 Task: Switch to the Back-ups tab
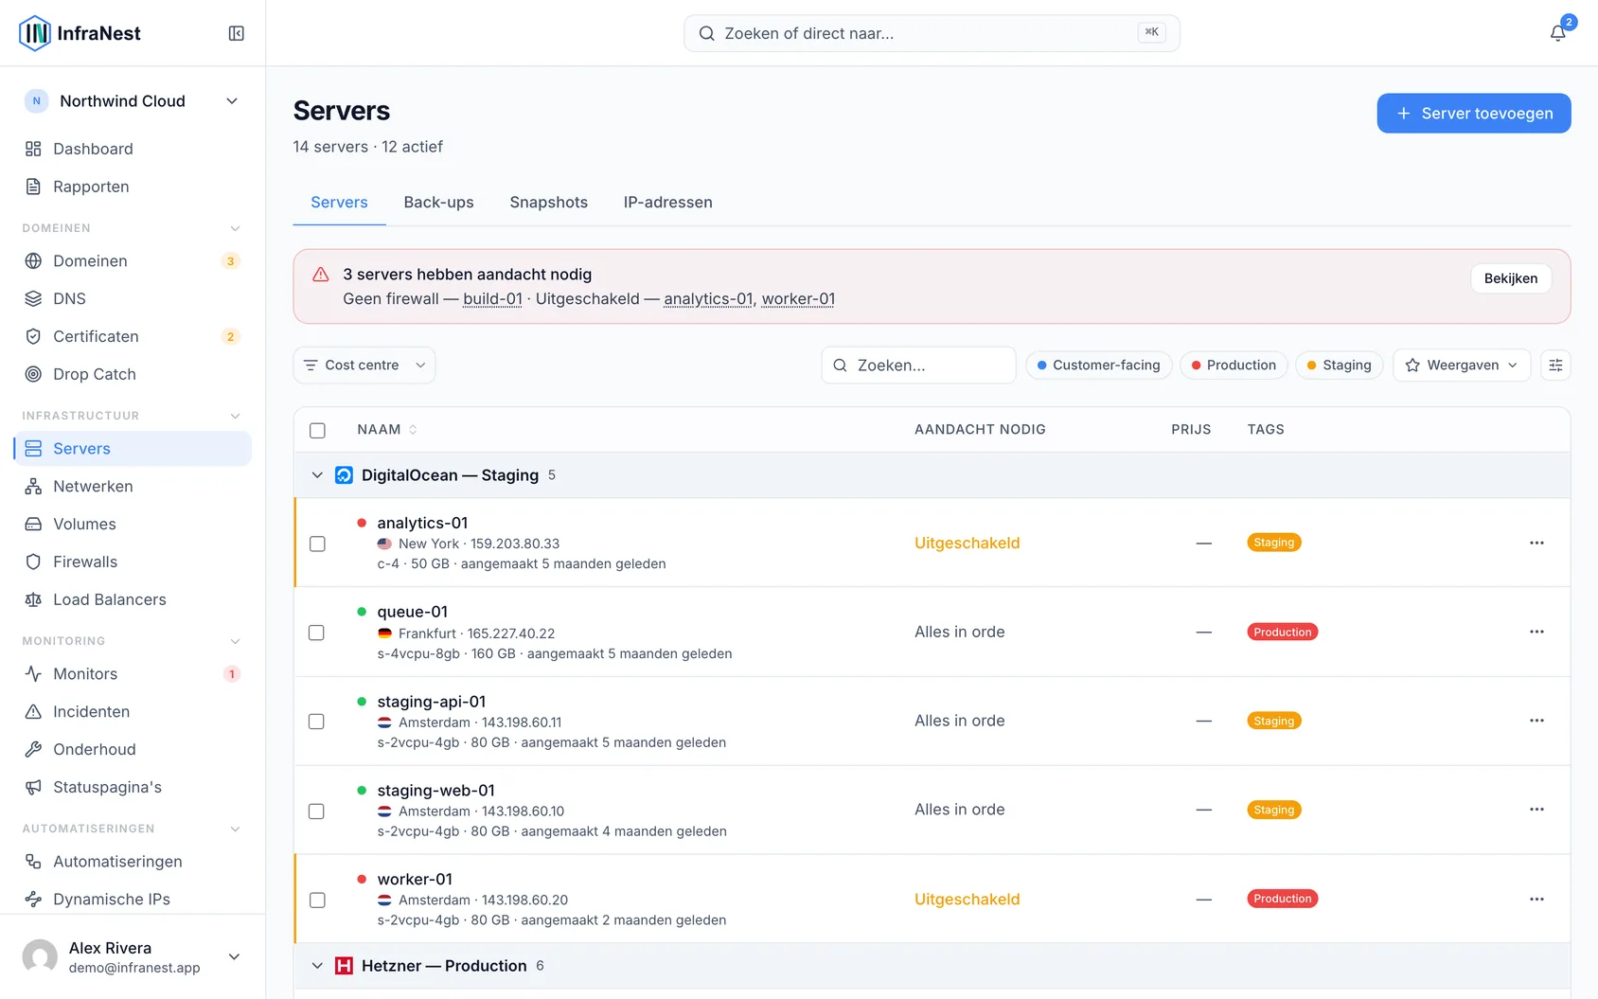pos(438,203)
